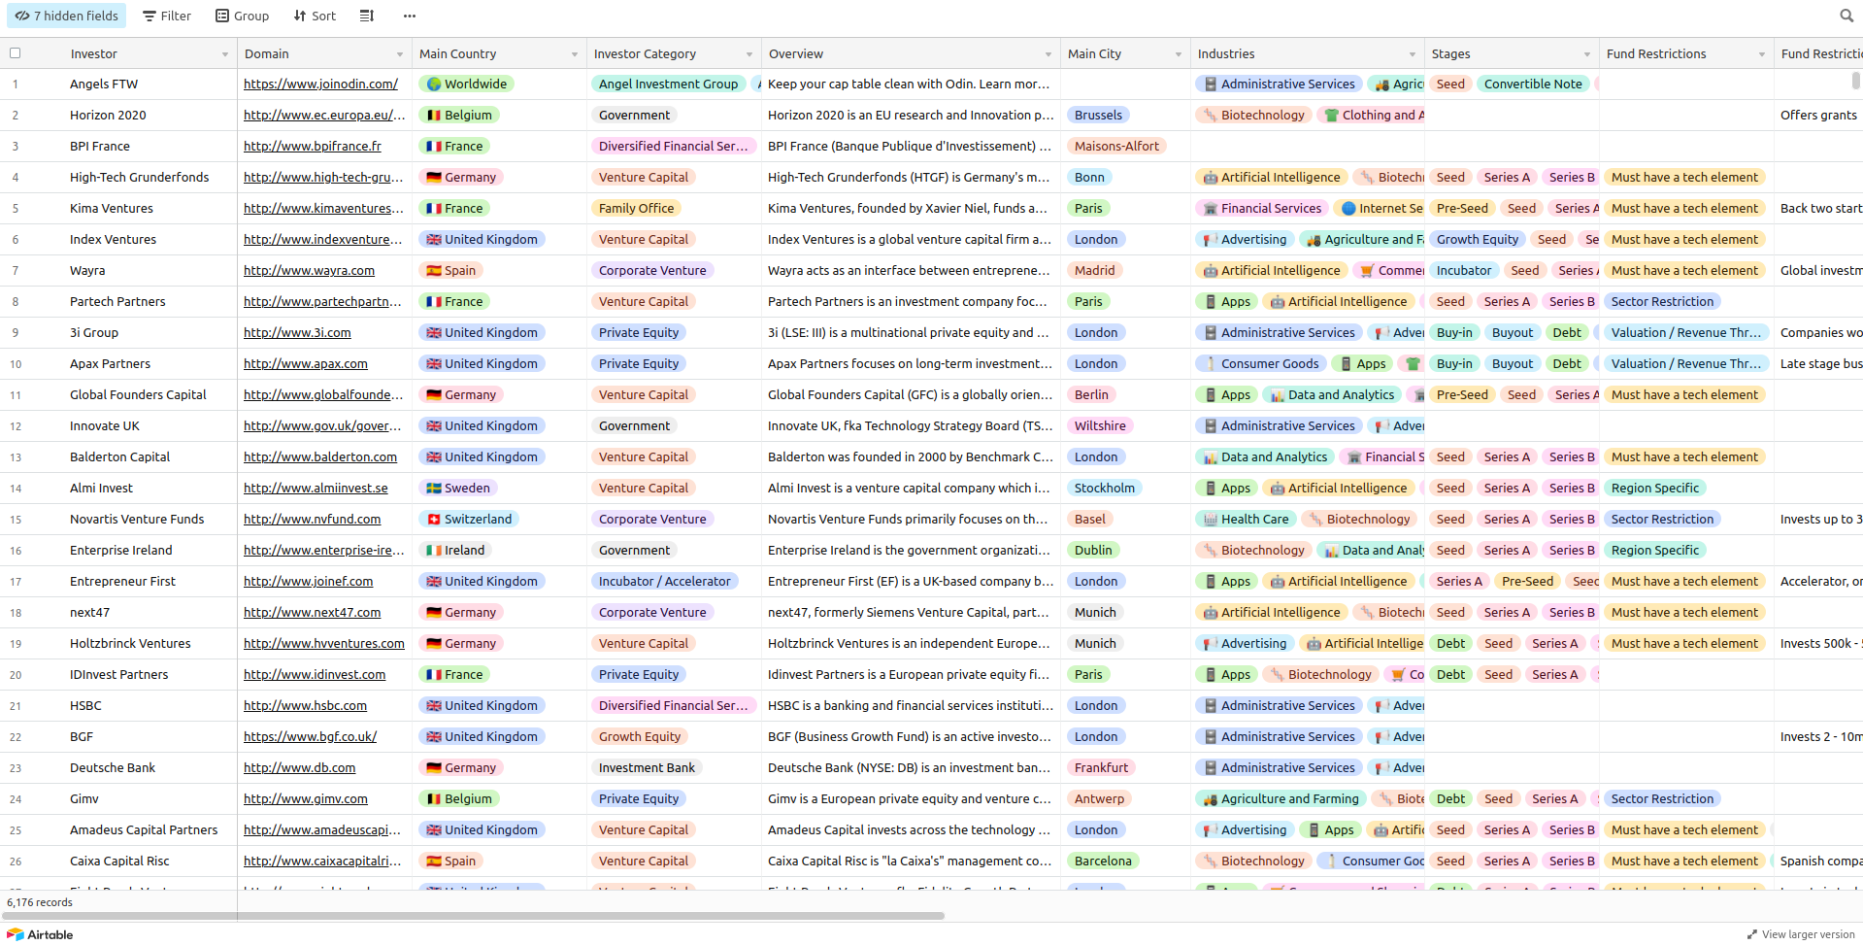Open the Industries column dropdown
Viewport: 1863px width, 946px height.
1413,54
